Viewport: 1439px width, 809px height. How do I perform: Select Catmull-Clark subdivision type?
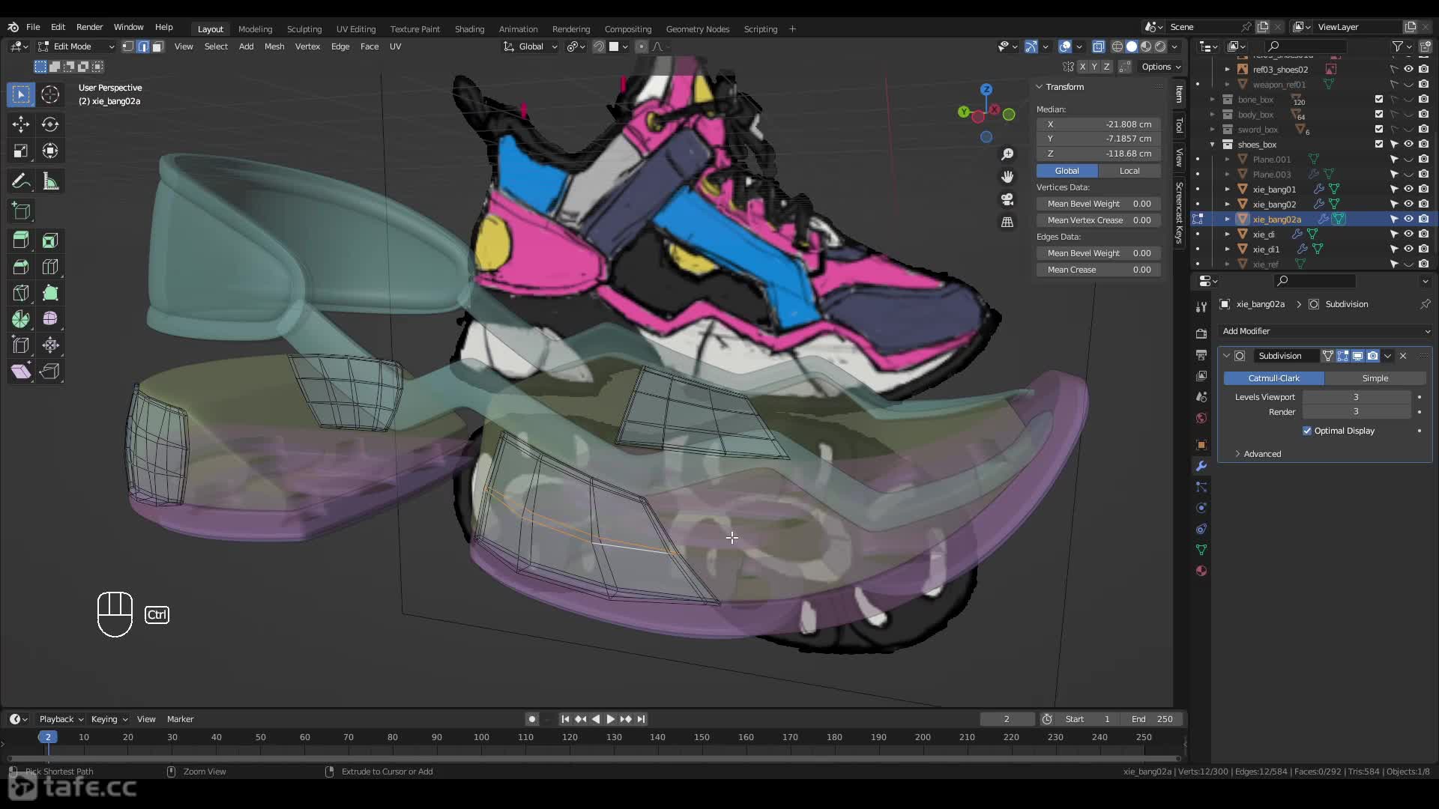click(x=1273, y=378)
